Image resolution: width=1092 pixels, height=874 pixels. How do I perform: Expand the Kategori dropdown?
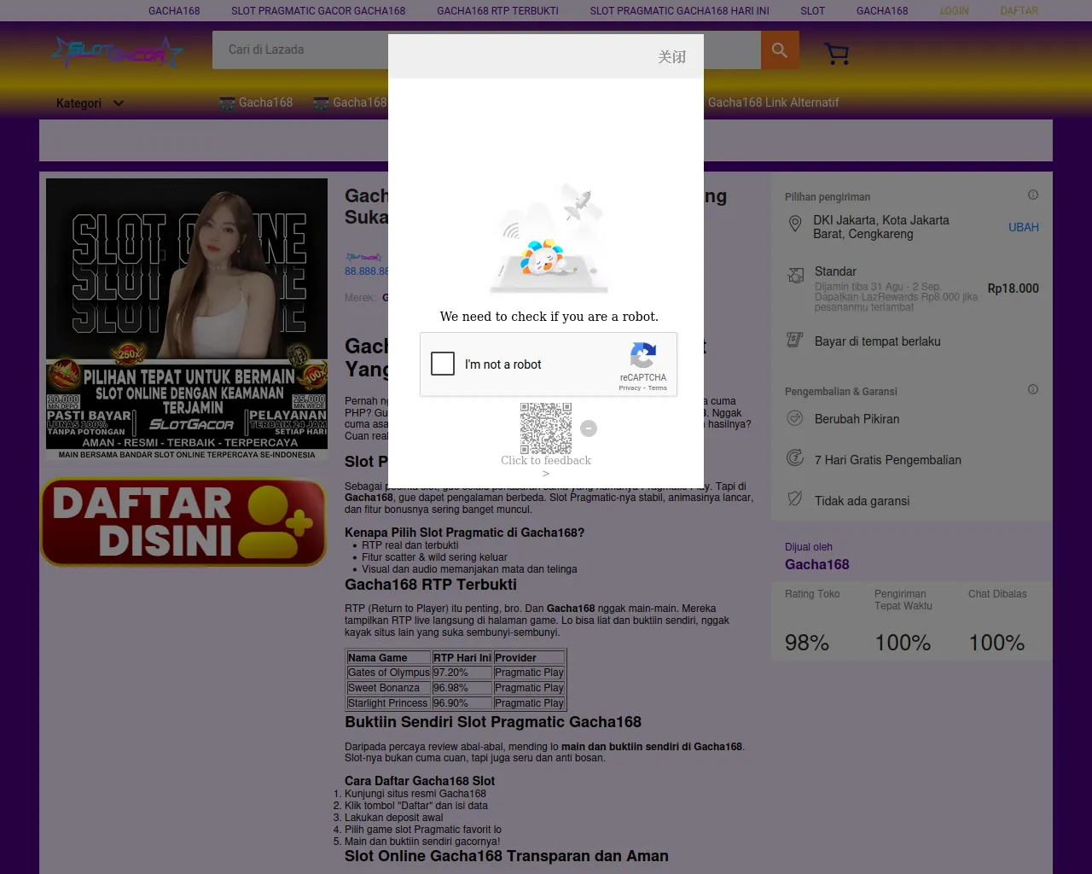point(90,103)
